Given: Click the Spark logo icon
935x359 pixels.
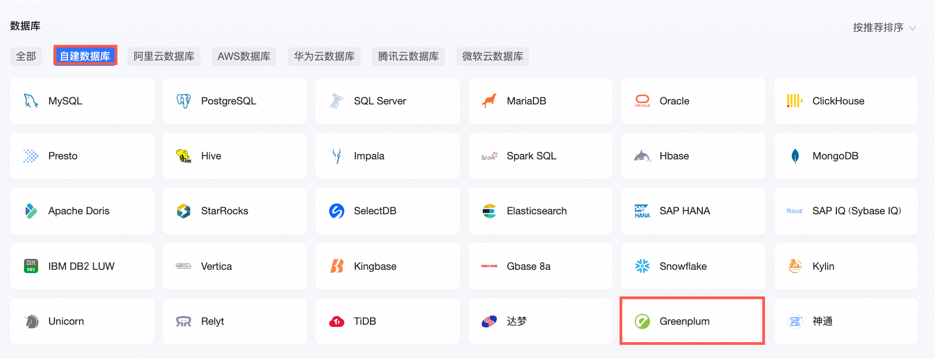Looking at the screenshot, I should coord(489,156).
